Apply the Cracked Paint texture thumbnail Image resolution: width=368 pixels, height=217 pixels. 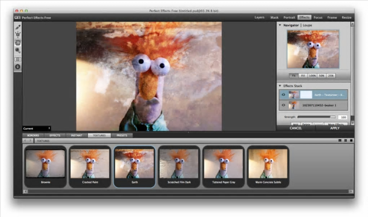[90, 166]
